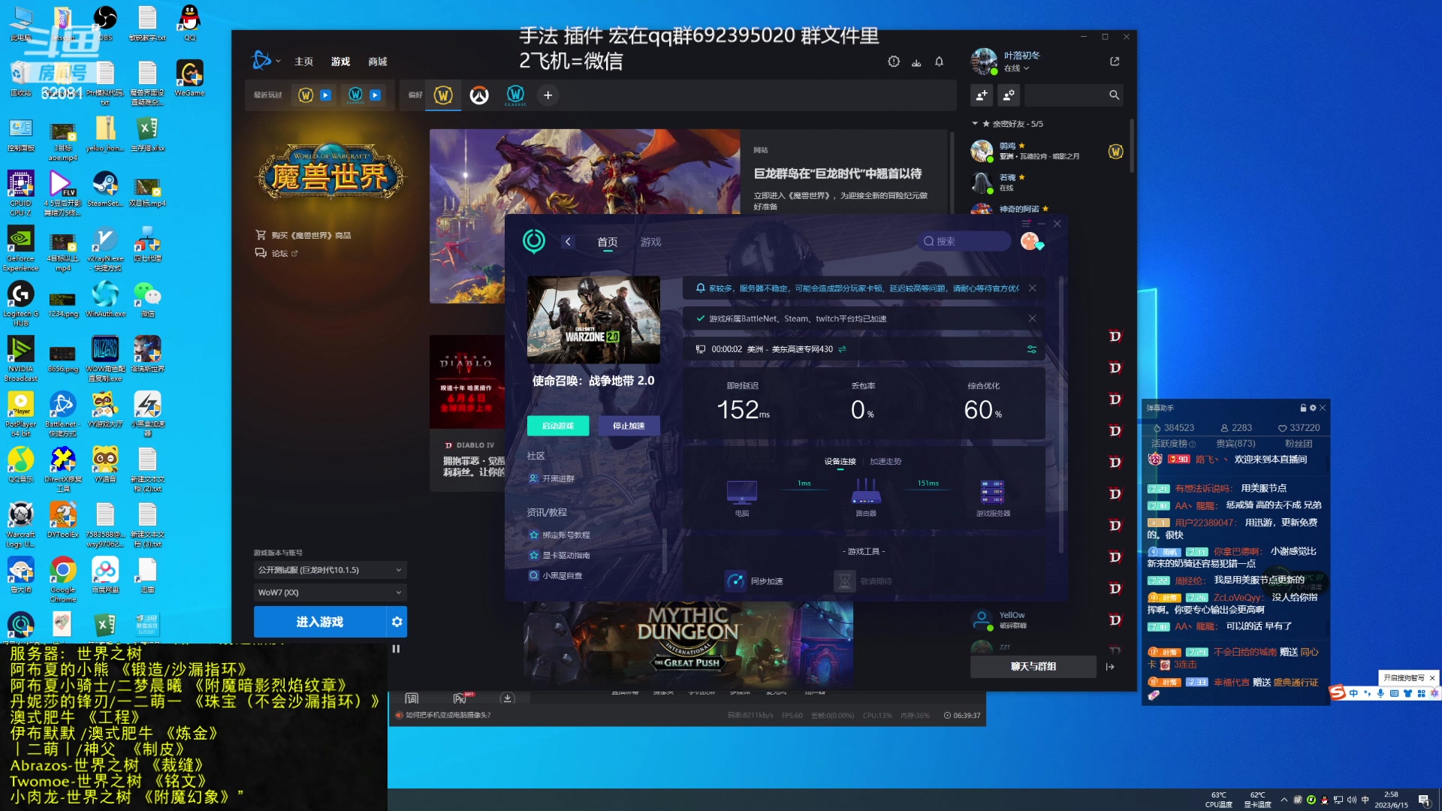Open the 购买《魔兽世界》商品 link
Image resolution: width=1442 pixels, height=811 pixels.
pos(303,235)
